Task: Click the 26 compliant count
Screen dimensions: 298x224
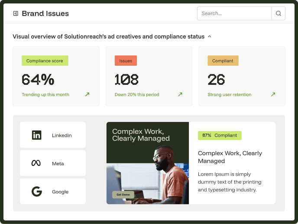Action: point(216,80)
